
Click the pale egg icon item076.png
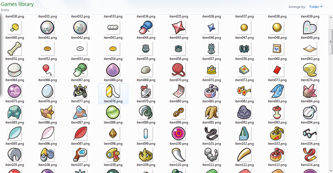(47, 91)
